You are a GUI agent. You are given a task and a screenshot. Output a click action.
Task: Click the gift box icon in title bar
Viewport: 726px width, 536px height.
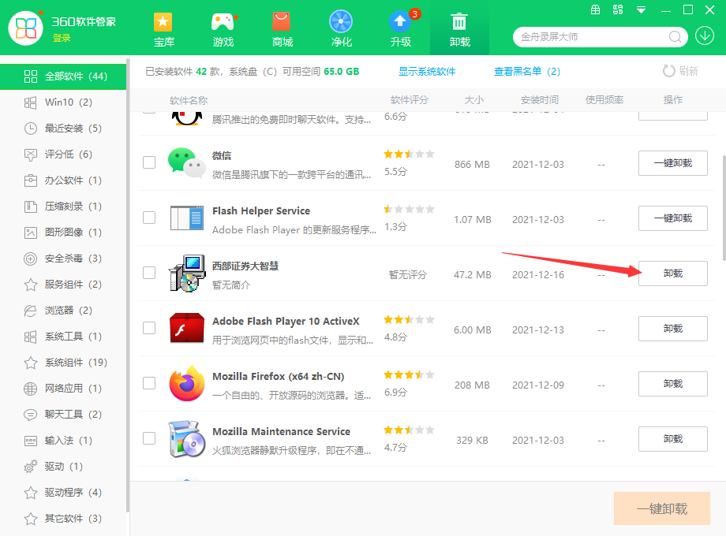pyautogui.click(x=594, y=10)
